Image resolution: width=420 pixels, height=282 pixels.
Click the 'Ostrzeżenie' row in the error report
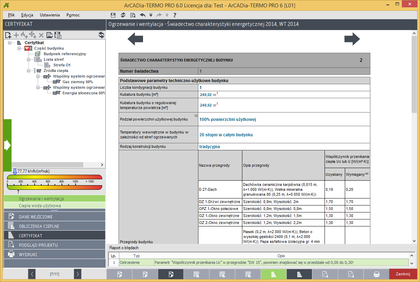click(259, 262)
